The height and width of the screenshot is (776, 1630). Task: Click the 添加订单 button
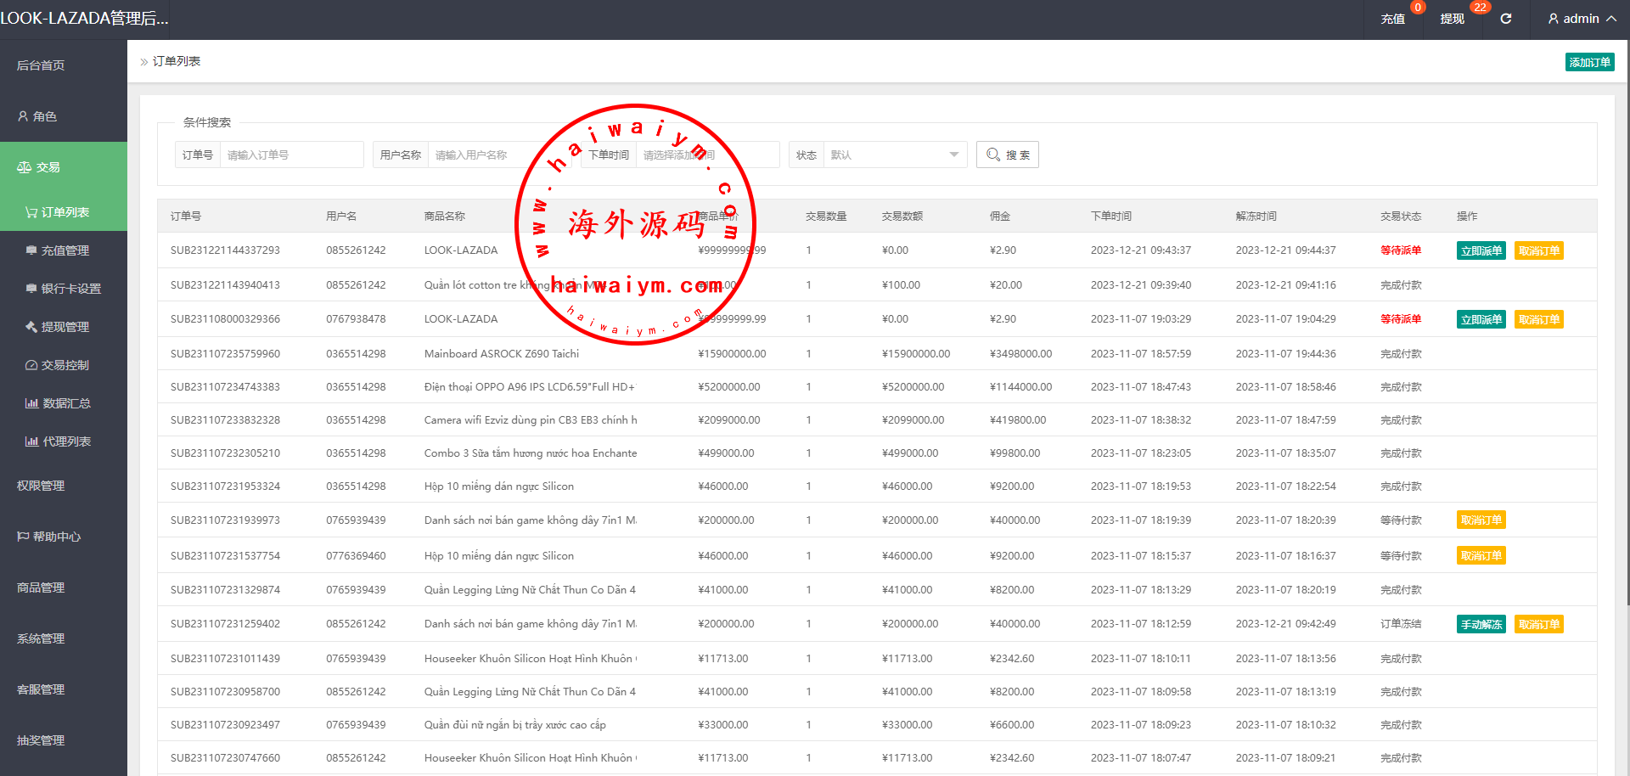point(1589,62)
